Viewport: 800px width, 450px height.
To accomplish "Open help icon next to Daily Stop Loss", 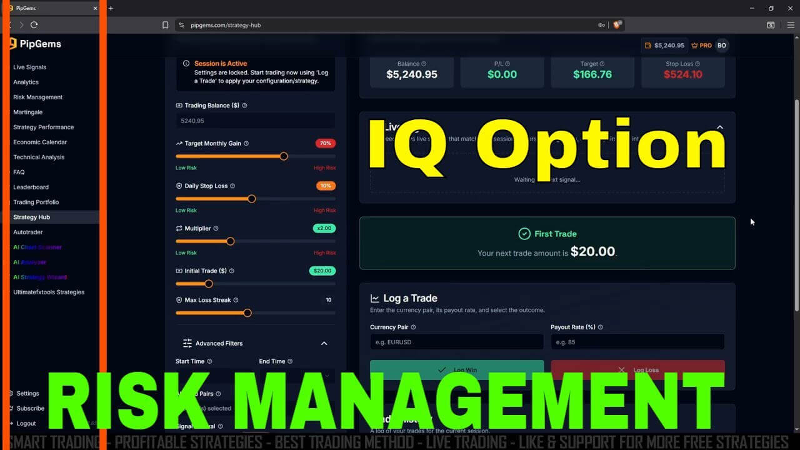I will coord(232,186).
